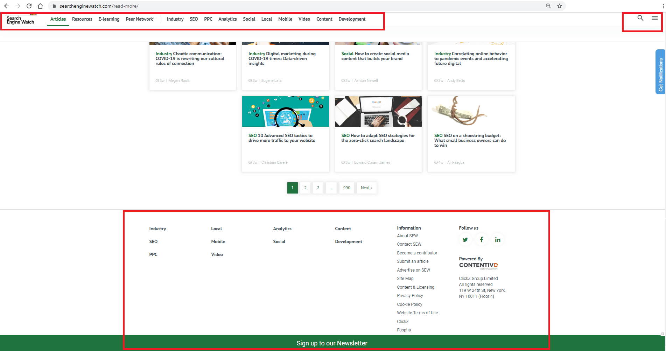
Task: Open the Get Notifications side tab
Action: [x=660, y=72]
